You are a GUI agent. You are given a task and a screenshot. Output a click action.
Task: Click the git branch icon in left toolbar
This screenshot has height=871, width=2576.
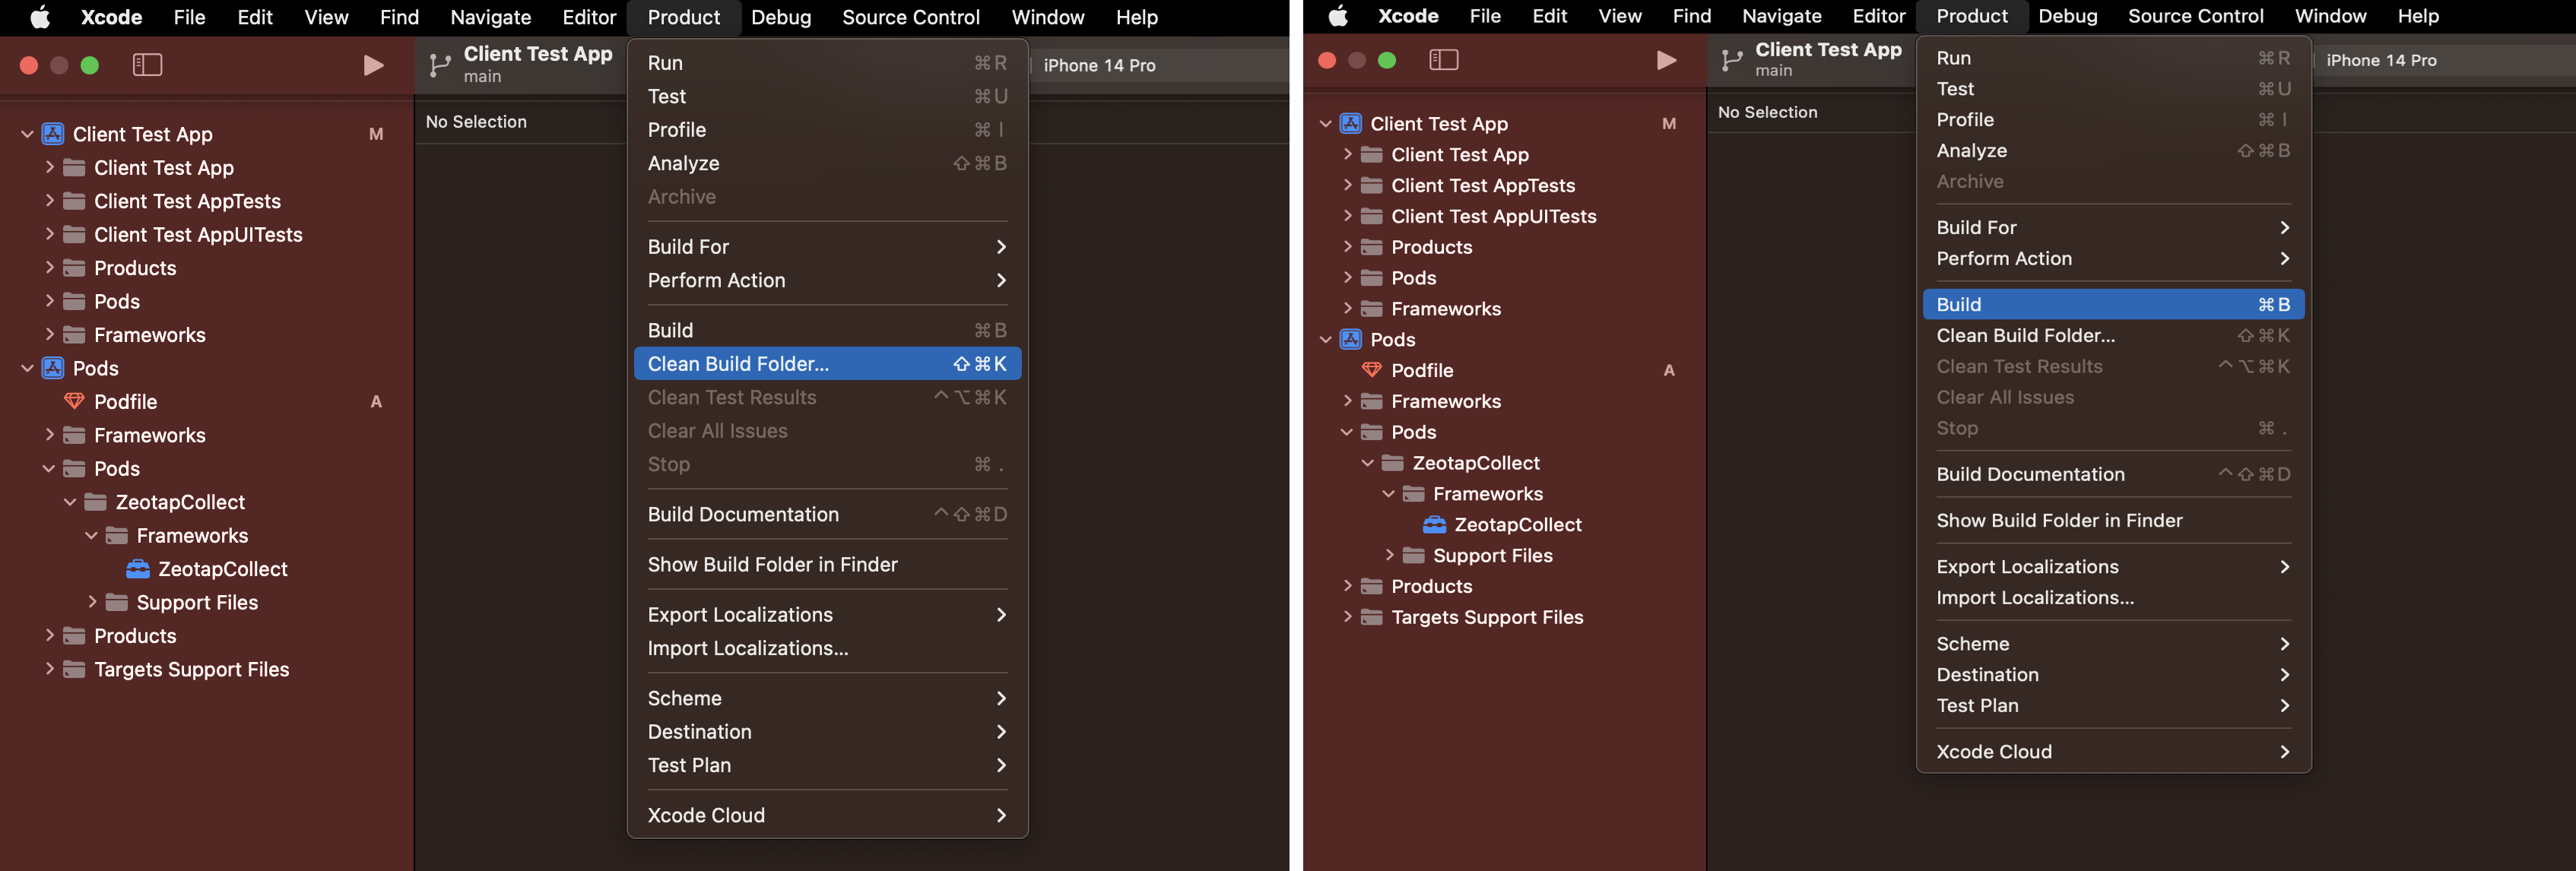pos(439,65)
